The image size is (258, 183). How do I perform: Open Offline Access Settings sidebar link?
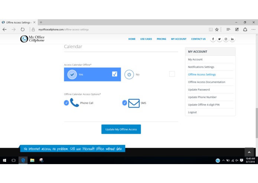[202, 74]
